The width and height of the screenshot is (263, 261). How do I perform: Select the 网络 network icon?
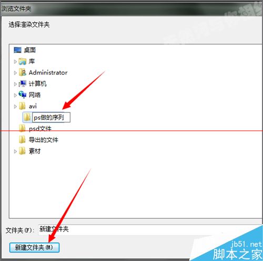(x=23, y=95)
